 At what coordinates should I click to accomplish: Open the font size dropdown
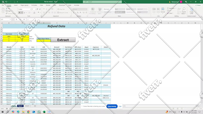click(35, 9)
